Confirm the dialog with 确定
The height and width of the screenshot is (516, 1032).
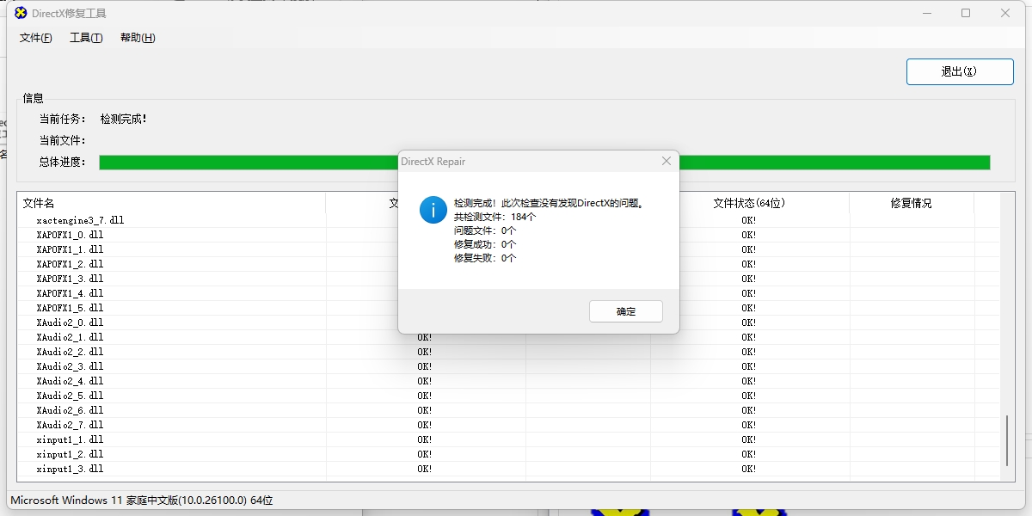(625, 311)
